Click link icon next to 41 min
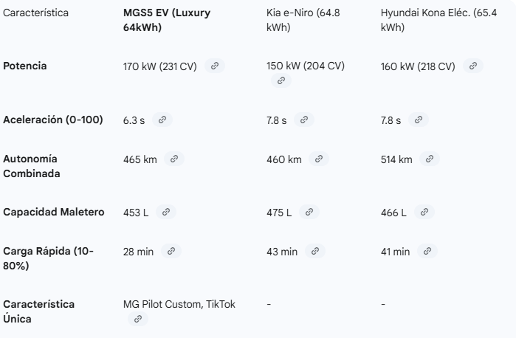 click(x=427, y=251)
